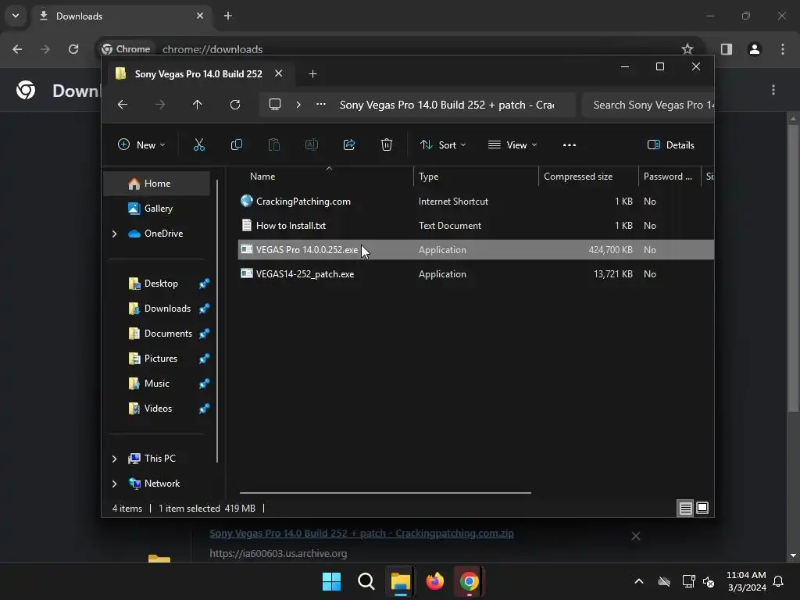This screenshot has width=800, height=600.
Task: Open the New dropdown menu
Action: click(x=141, y=145)
